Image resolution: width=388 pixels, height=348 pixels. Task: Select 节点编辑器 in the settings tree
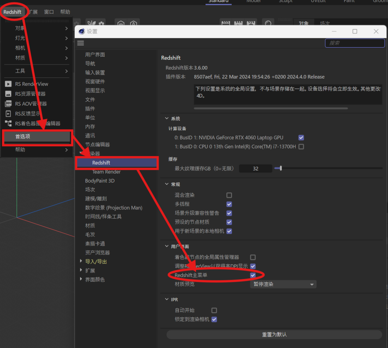pyautogui.click(x=98, y=145)
